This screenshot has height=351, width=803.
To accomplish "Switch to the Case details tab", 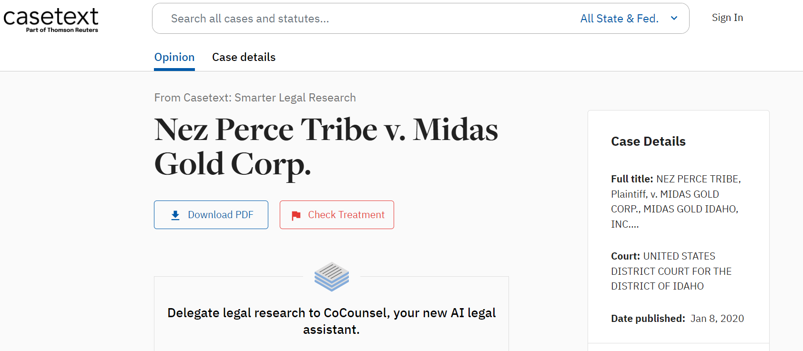I will 244,57.
